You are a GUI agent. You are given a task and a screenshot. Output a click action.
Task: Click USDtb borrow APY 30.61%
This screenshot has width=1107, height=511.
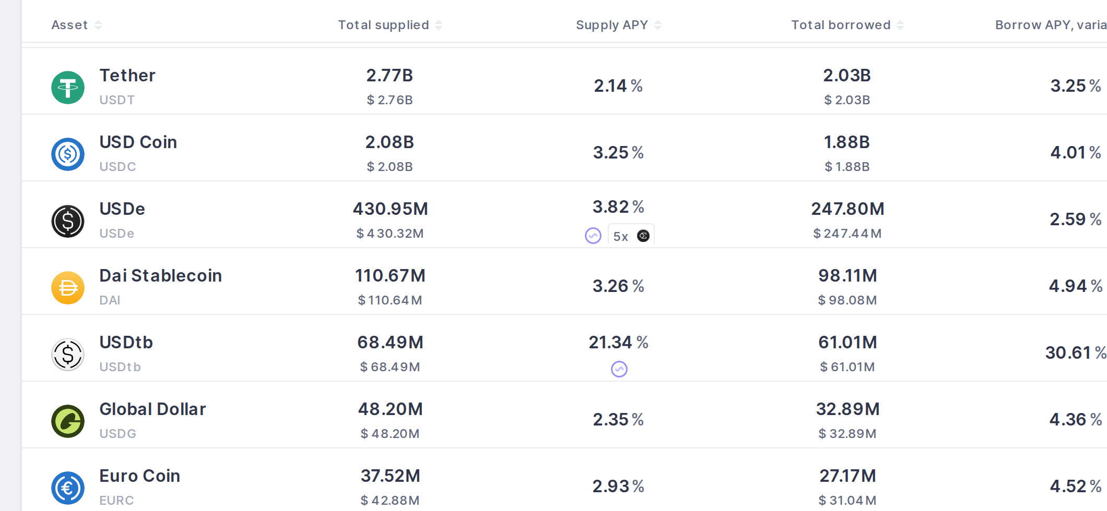(x=1076, y=353)
